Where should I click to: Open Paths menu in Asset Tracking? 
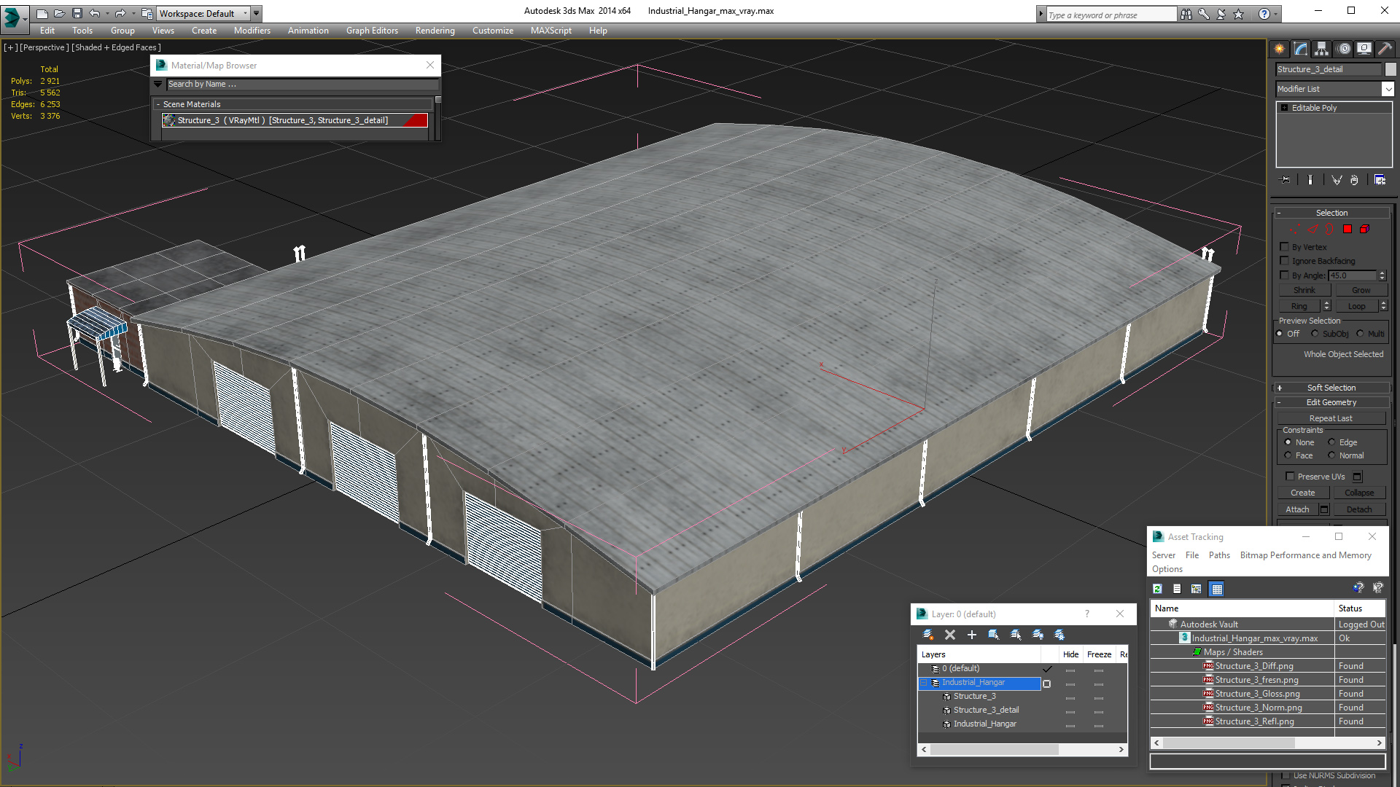pos(1219,555)
